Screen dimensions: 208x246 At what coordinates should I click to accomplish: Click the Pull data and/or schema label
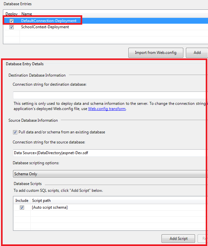point(62,132)
